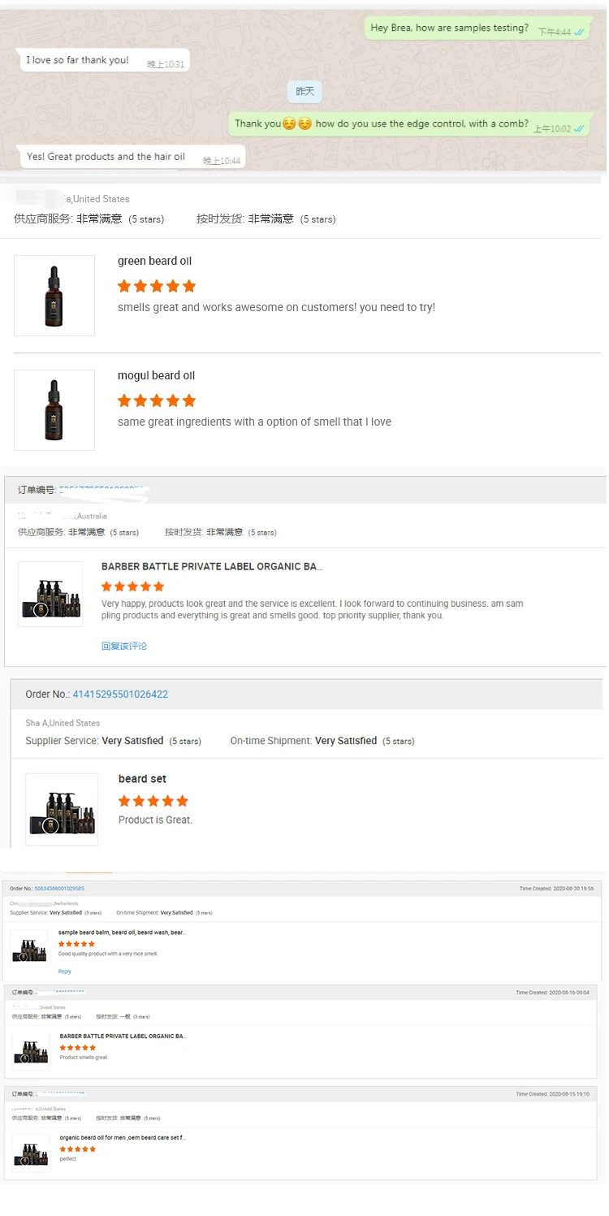Click the star rating under mogul beard oil

(157, 400)
